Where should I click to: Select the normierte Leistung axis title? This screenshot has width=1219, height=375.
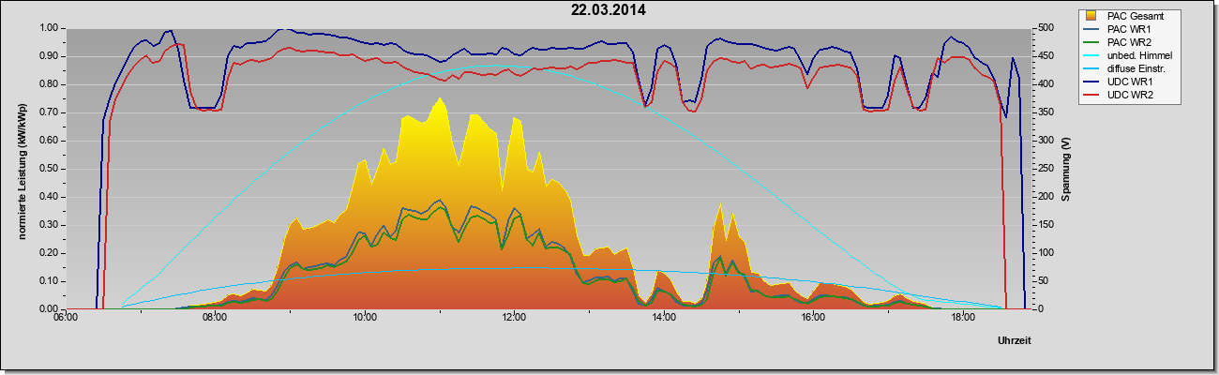click(21, 167)
